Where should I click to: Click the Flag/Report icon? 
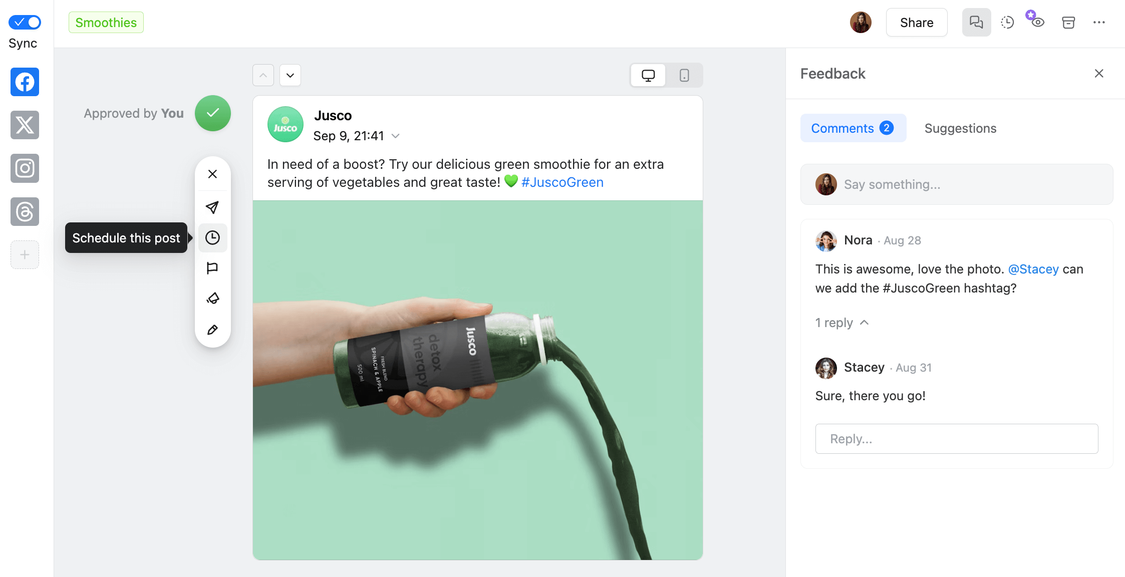tap(213, 268)
